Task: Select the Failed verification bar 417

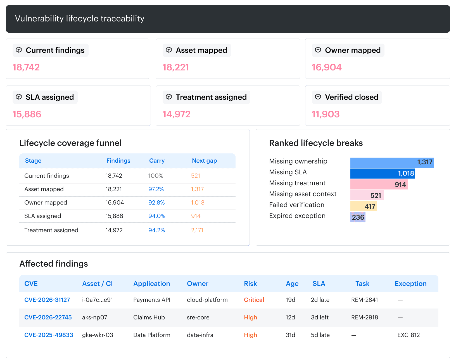Action: coord(364,206)
